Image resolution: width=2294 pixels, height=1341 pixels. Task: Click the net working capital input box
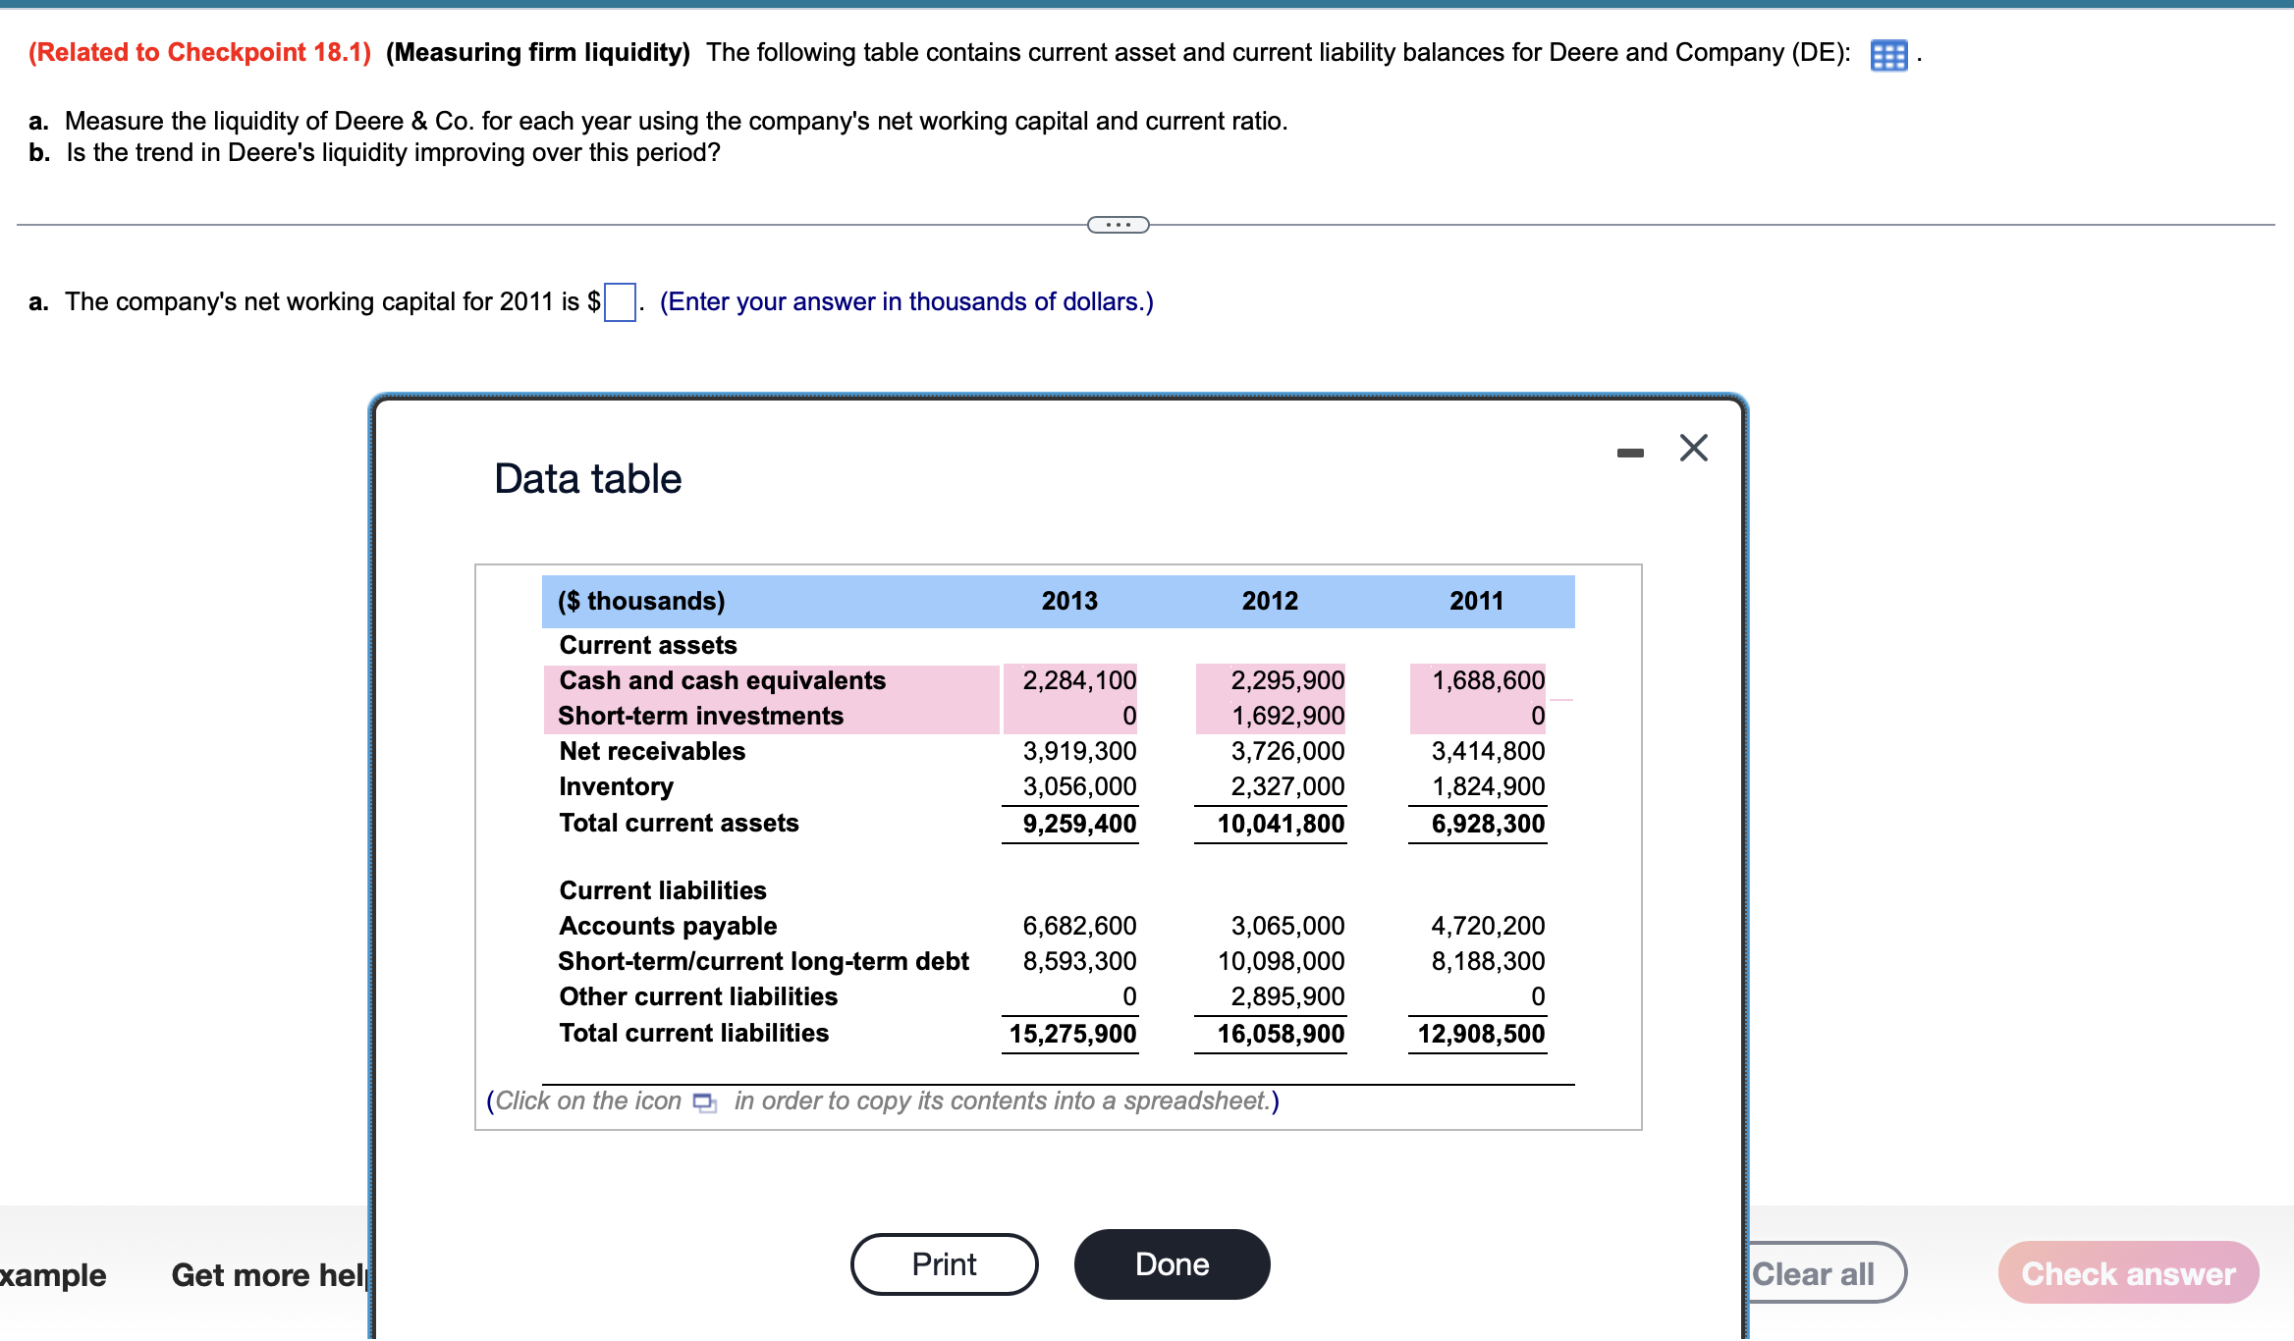coord(620,301)
